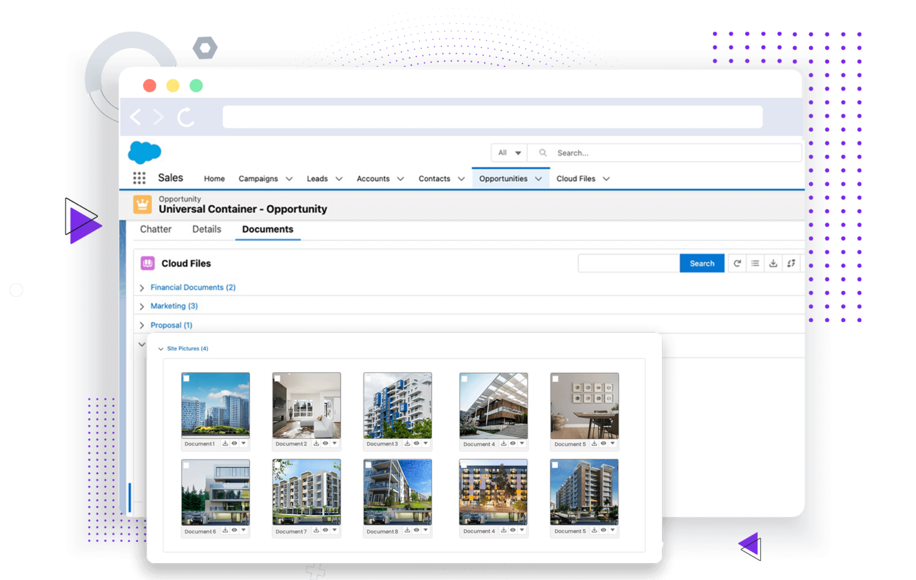Open the Contacts menu in the navigation bar
Screen dimensions: 916x580
[x=441, y=178]
